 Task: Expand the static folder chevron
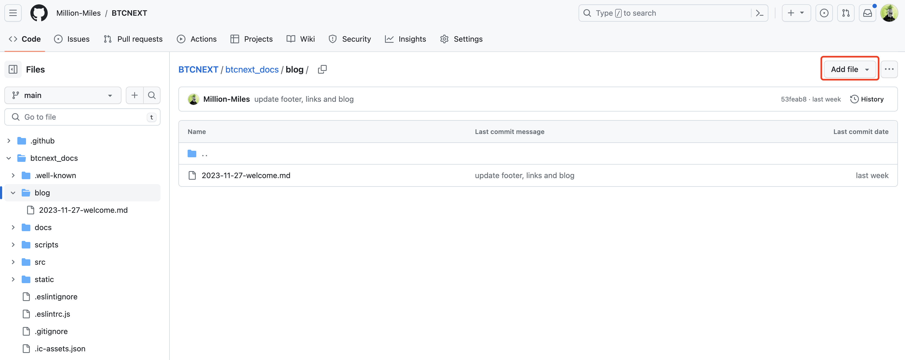pos(13,279)
